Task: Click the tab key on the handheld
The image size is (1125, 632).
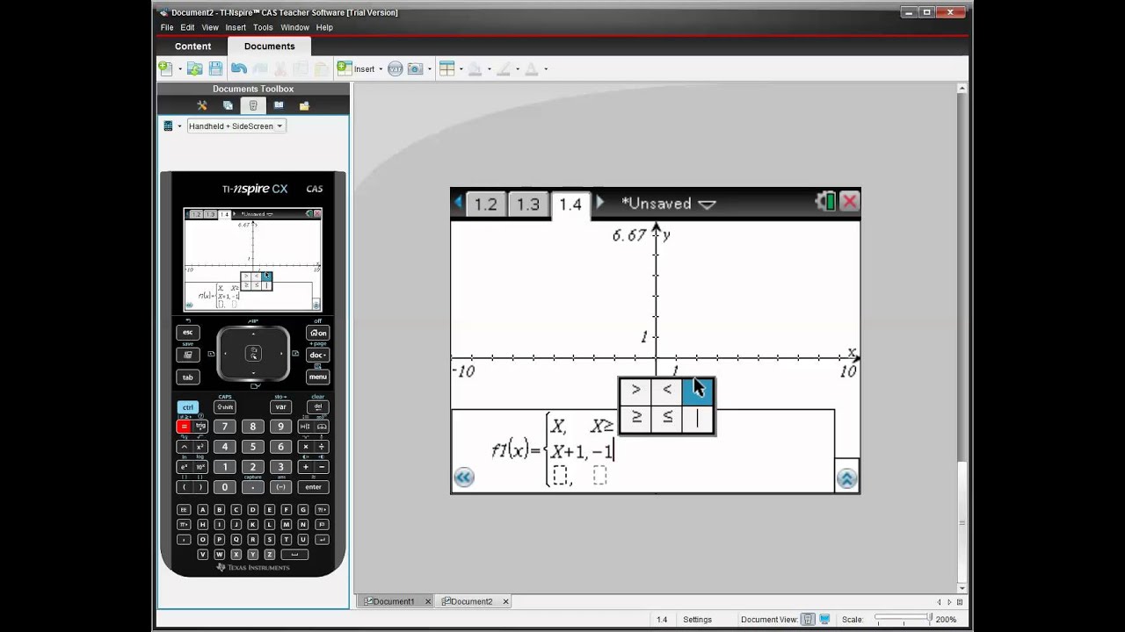Action: coord(187,377)
